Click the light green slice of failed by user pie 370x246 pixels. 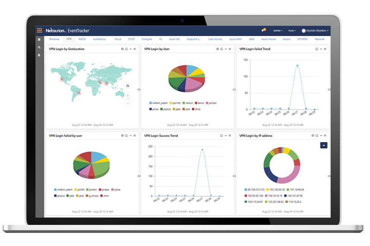tap(100, 169)
